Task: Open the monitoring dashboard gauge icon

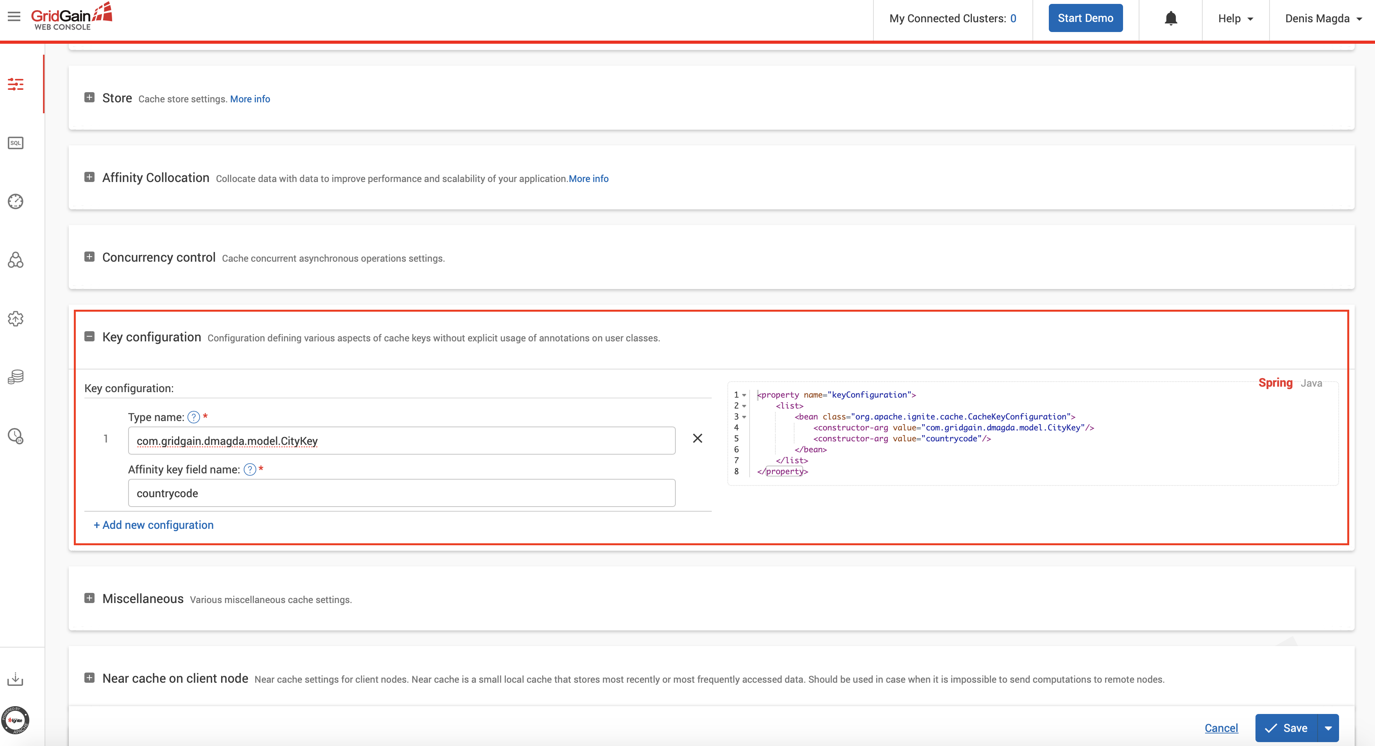Action: coord(16,201)
